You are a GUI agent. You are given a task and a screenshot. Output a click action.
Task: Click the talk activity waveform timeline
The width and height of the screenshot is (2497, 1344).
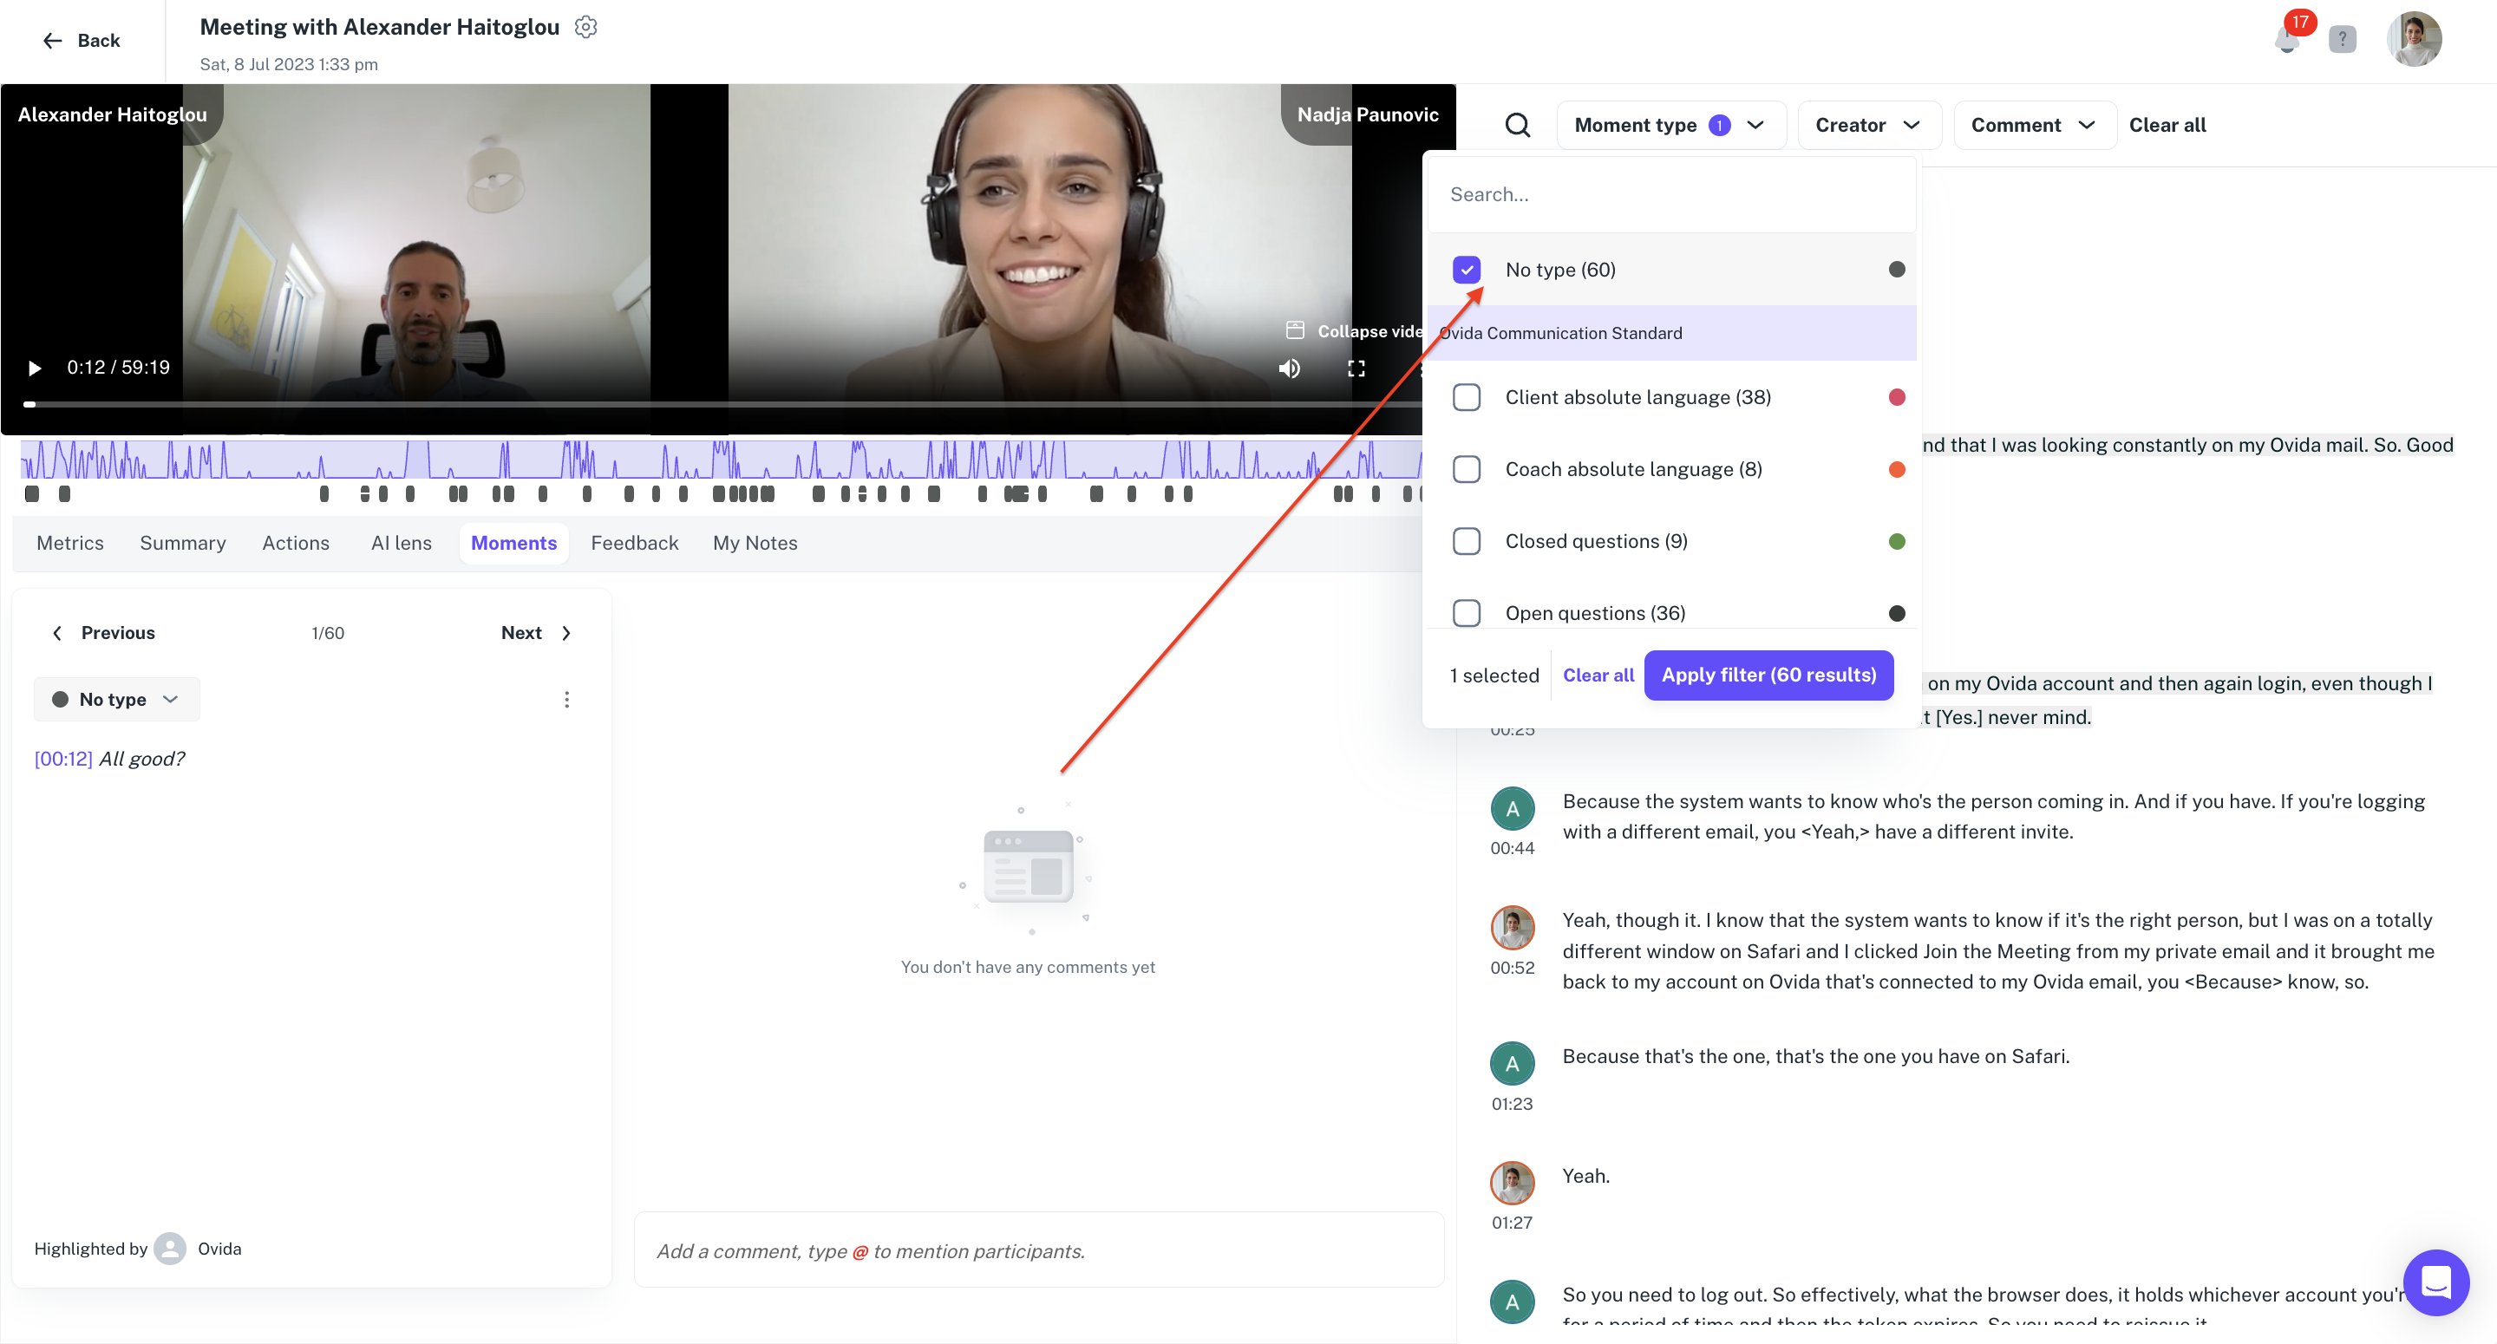tap(722, 460)
